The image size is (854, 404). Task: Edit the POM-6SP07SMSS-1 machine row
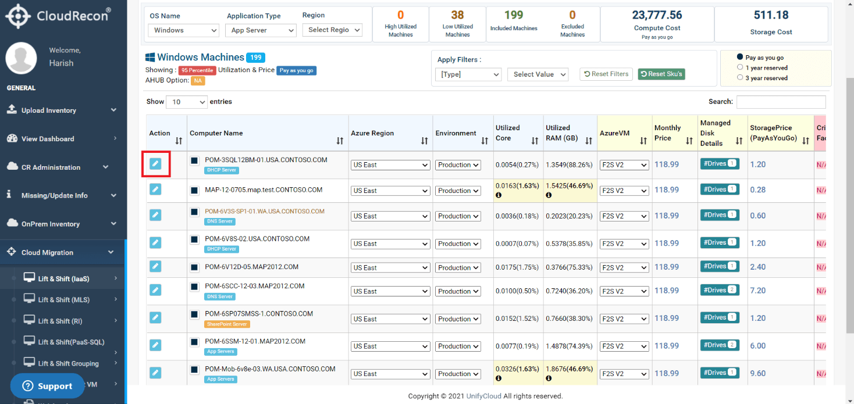pyautogui.click(x=155, y=317)
